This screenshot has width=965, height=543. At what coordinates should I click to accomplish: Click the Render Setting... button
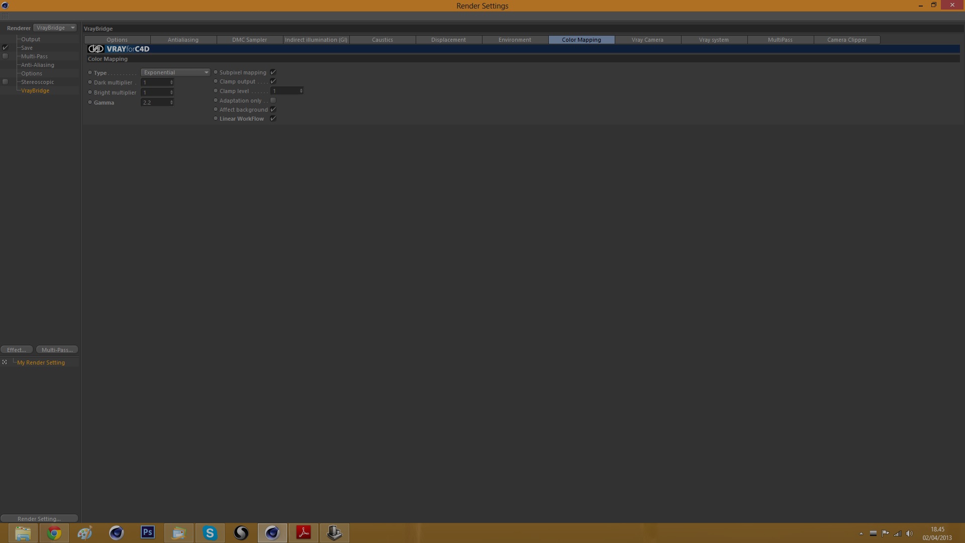pos(39,518)
